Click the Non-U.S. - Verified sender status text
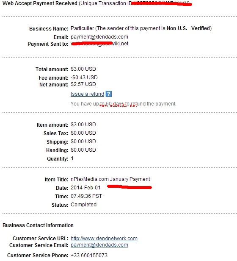Image resolution: width=237 pixels, height=261 pixels. 188,28
